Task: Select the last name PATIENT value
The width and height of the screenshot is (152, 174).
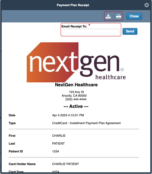Action: point(58,143)
